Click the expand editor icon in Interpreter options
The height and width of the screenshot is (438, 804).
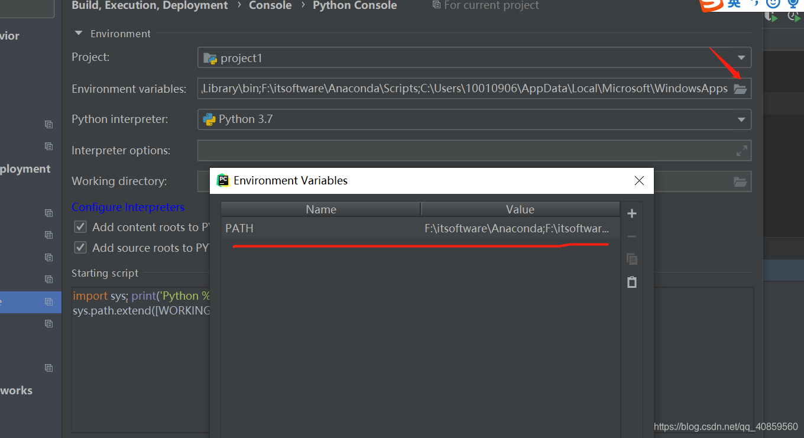pos(742,150)
